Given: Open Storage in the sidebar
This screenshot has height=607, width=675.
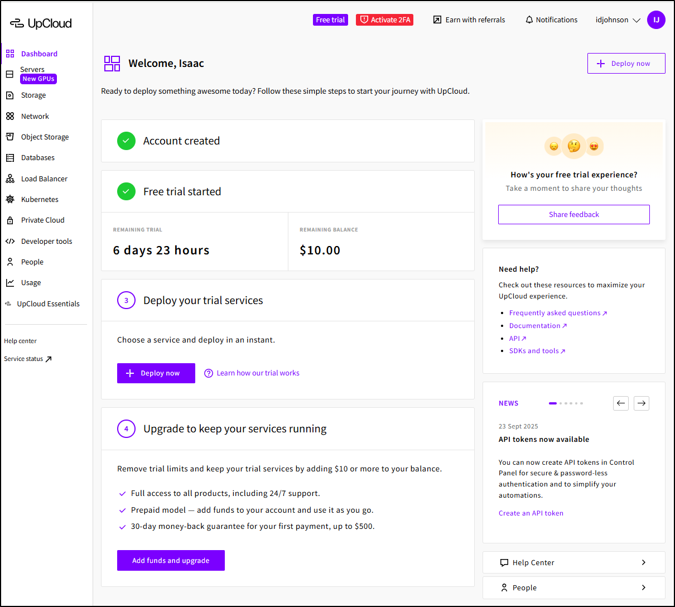Looking at the screenshot, I should [33, 95].
